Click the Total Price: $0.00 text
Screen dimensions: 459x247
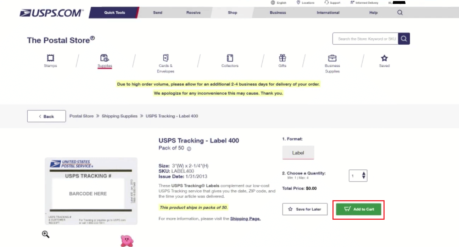[300, 188]
